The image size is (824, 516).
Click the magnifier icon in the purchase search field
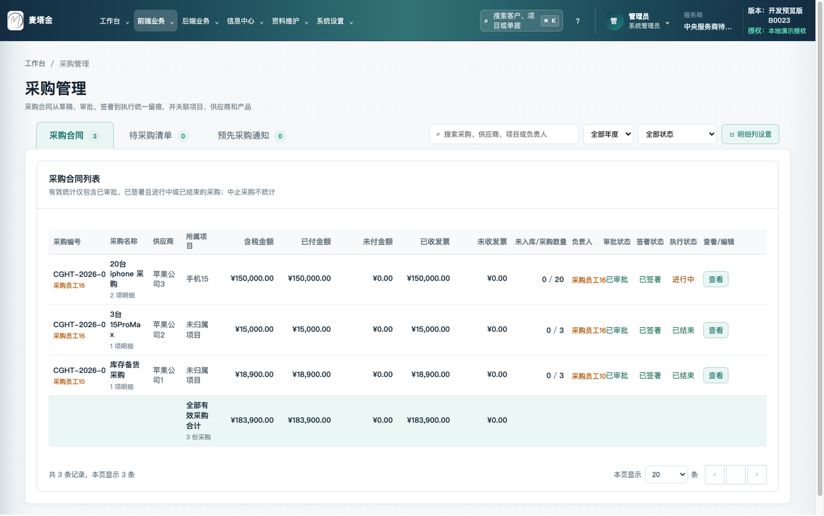pyautogui.click(x=438, y=135)
